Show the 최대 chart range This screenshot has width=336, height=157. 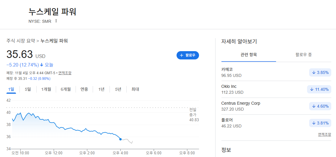135,89
